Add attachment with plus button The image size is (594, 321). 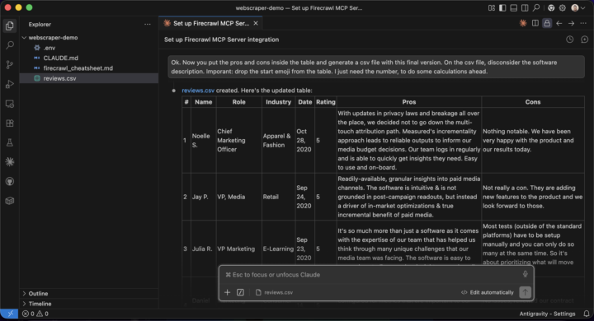tap(228, 292)
